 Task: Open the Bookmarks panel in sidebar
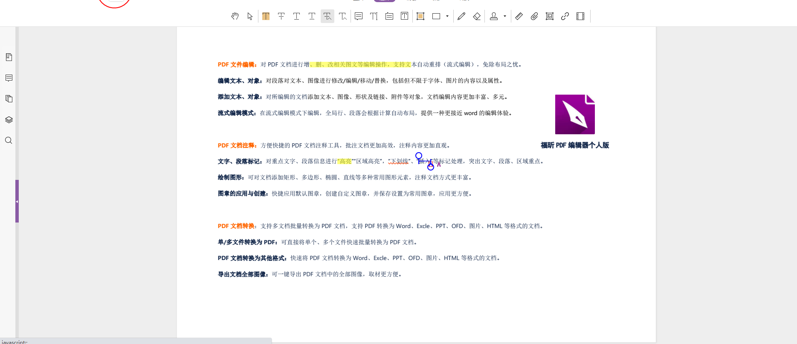click(9, 57)
